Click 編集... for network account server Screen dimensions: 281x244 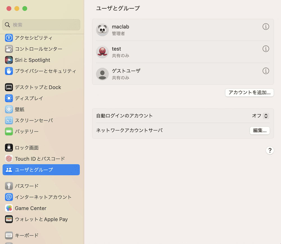[260, 130]
